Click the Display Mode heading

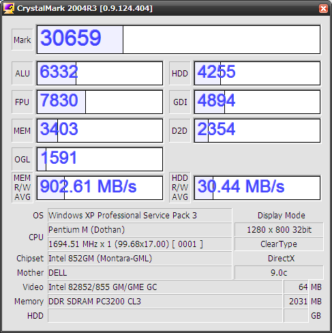(x=282, y=216)
